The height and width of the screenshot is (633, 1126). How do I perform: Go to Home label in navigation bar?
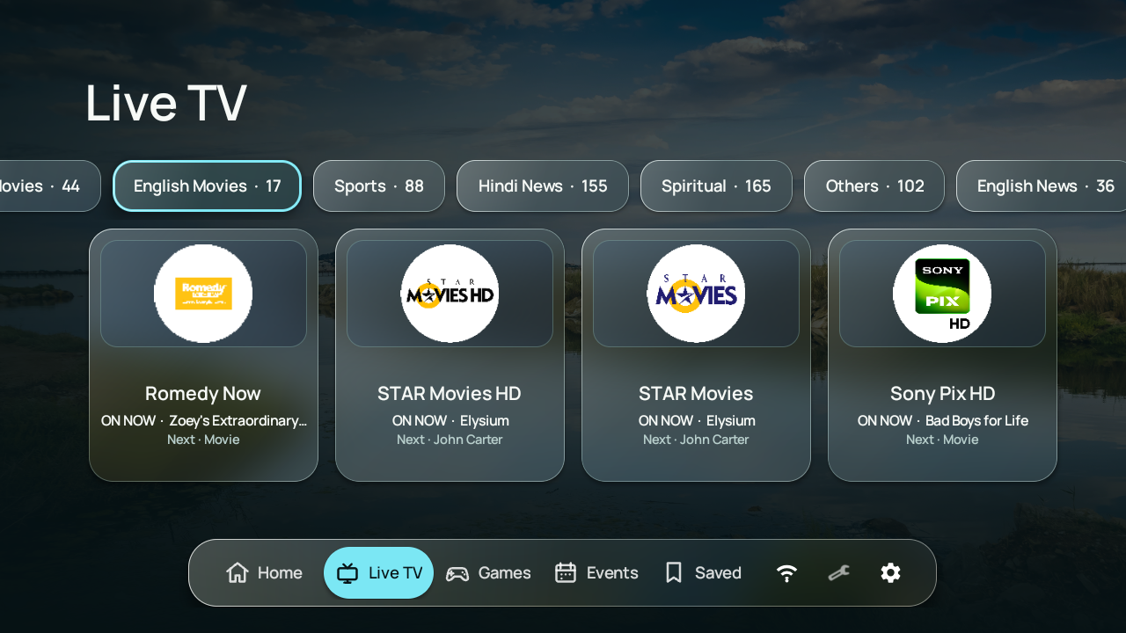[x=280, y=573]
